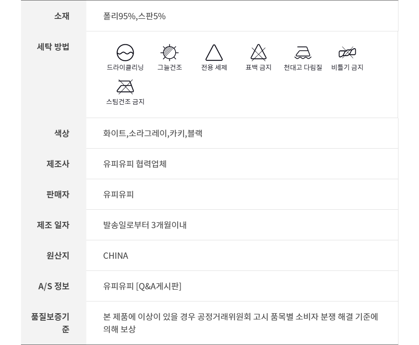The height and width of the screenshot is (345, 419).
Task: Click the dry cleaning (드라이클리닝) icon
Action: click(125, 53)
